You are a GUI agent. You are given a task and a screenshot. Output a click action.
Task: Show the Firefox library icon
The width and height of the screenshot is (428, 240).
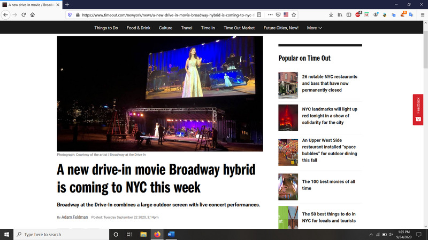(340, 14)
